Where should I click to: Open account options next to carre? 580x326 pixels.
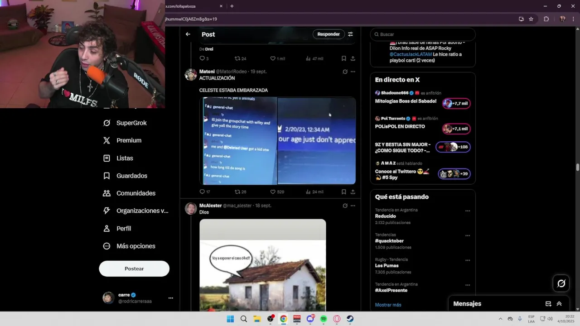(171, 298)
